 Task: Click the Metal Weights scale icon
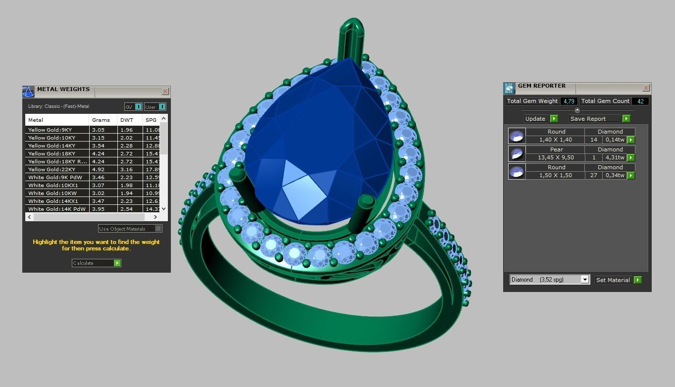[28, 92]
